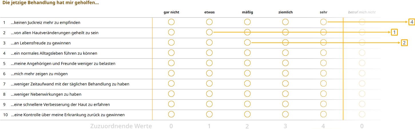Choose 'mäßig' for Lebensfreude zu gewinnen
Image resolution: width=415 pixels, height=129 pixels.
(x=247, y=42)
